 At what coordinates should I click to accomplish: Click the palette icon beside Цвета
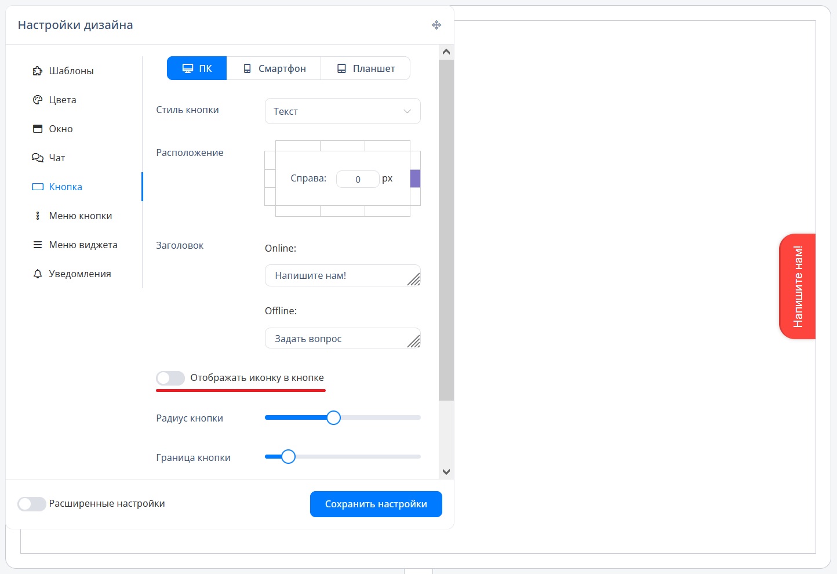click(38, 100)
